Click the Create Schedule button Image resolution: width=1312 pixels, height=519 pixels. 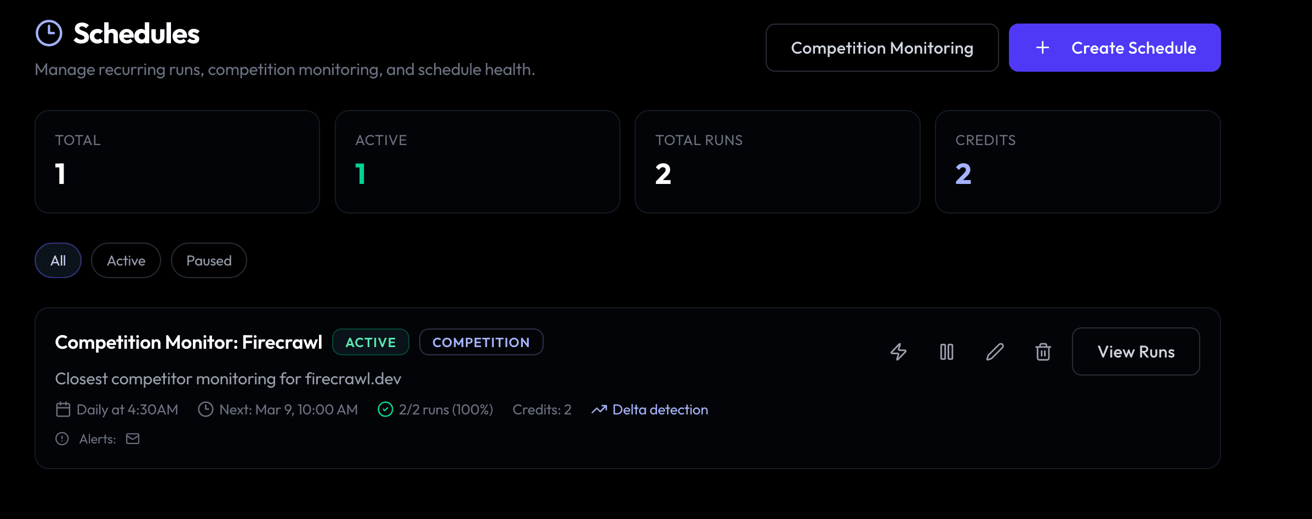click(1114, 48)
